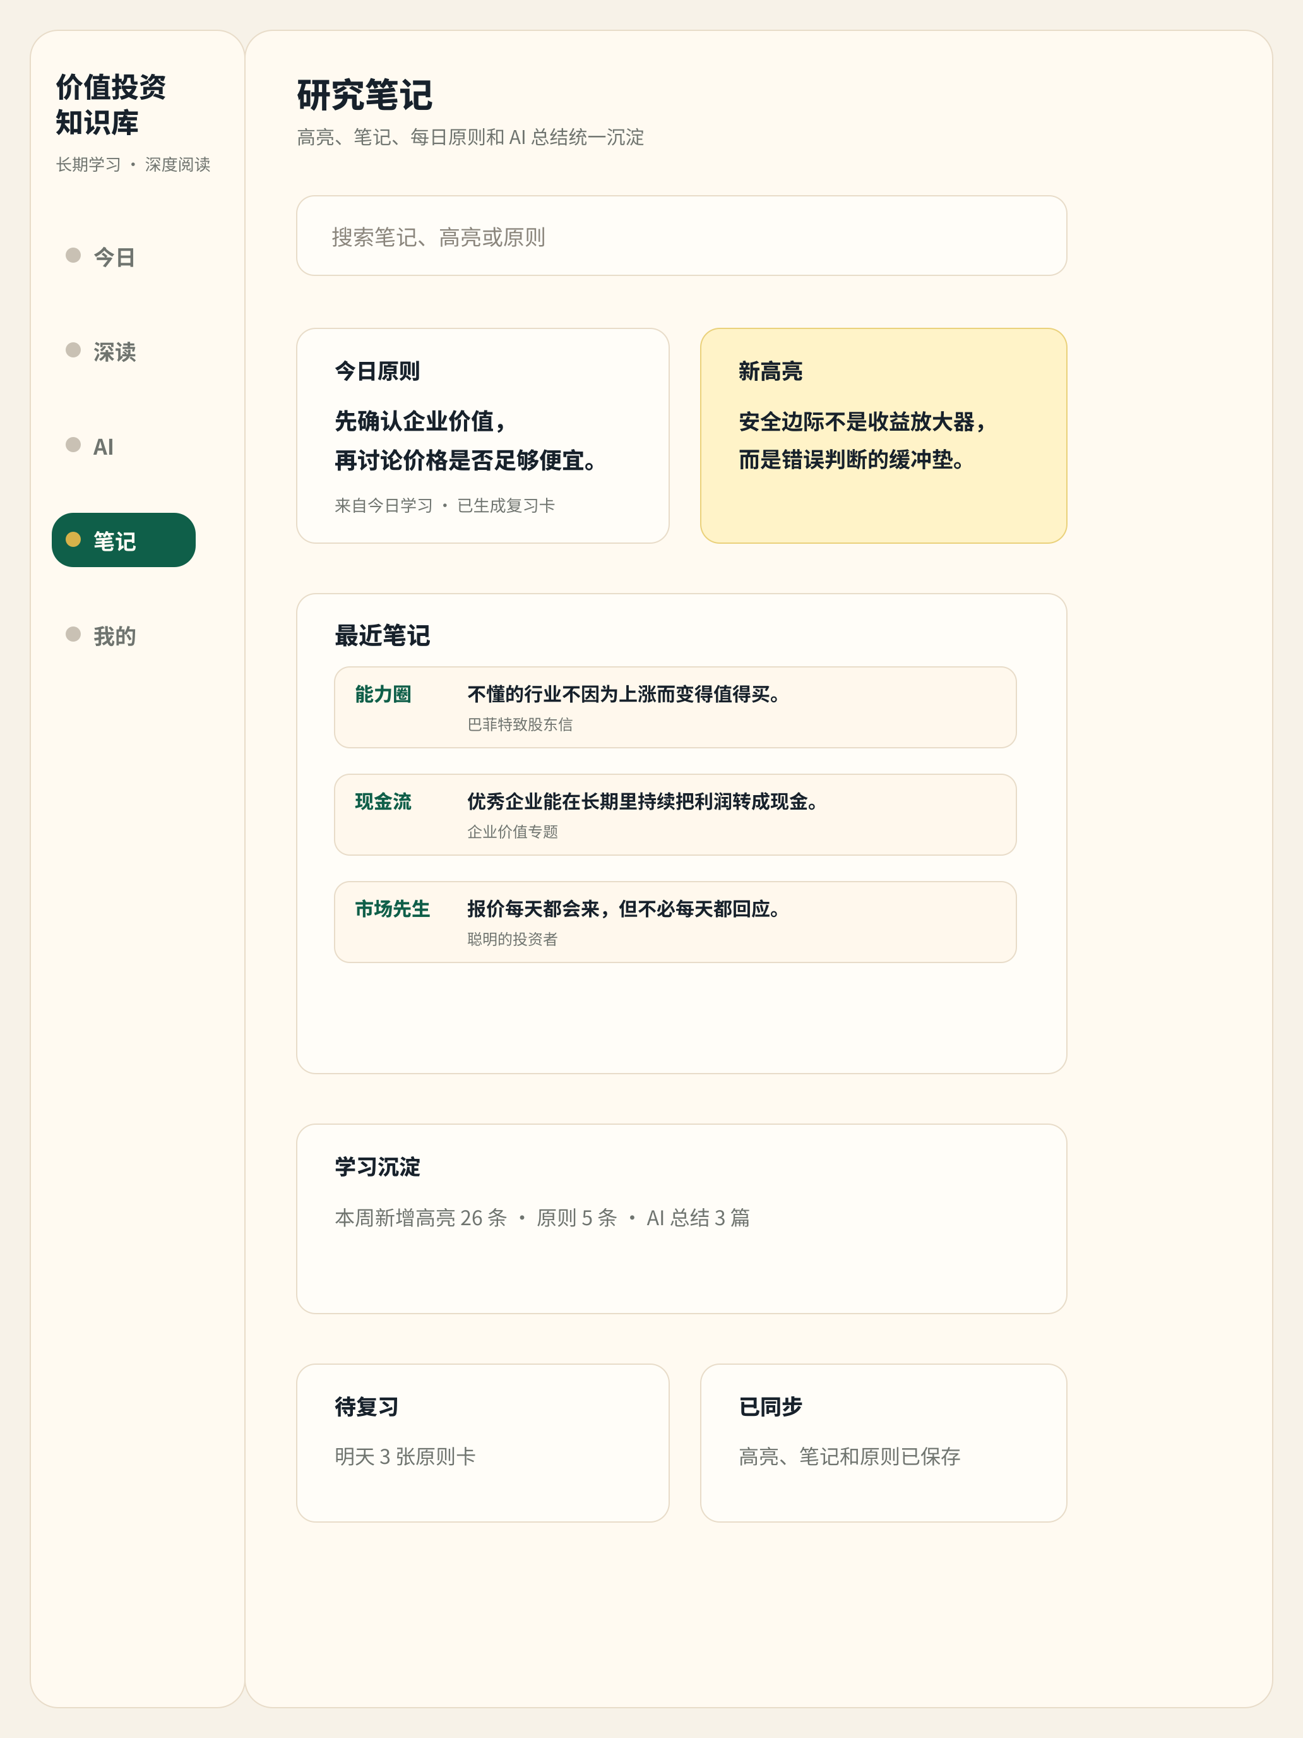Open the 能力圈 note row

(675, 708)
